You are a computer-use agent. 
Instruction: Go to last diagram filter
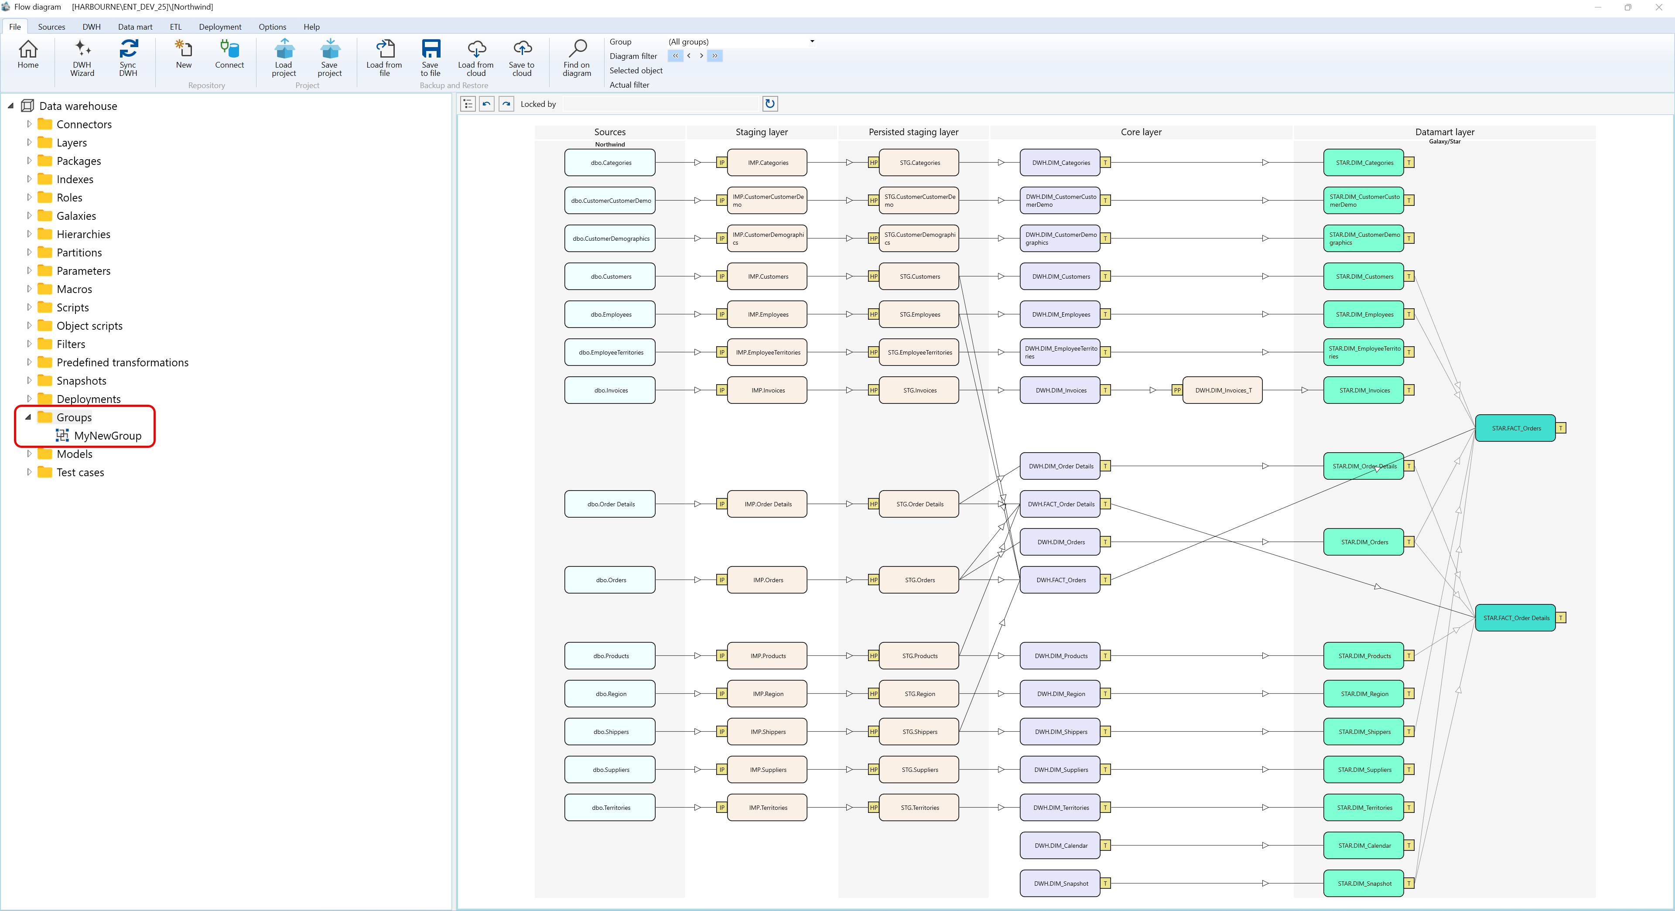tap(714, 56)
